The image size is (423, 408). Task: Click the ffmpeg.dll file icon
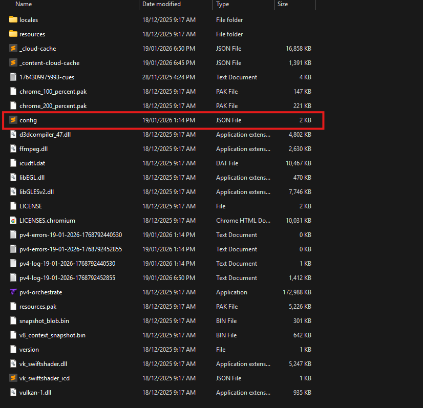pyautogui.click(x=13, y=148)
